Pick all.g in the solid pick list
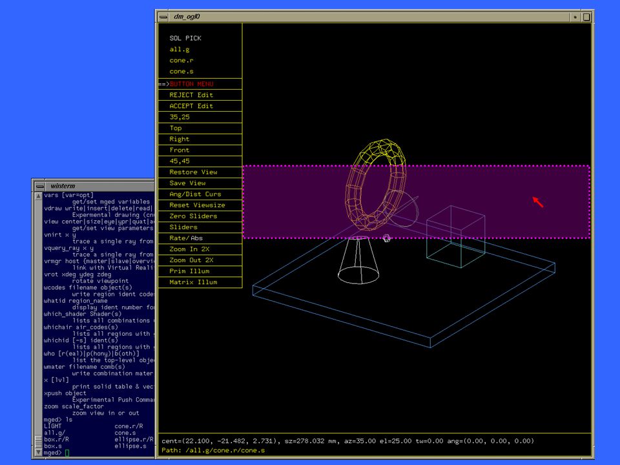Image resolution: width=620 pixels, height=465 pixels. click(x=180, y=50)
